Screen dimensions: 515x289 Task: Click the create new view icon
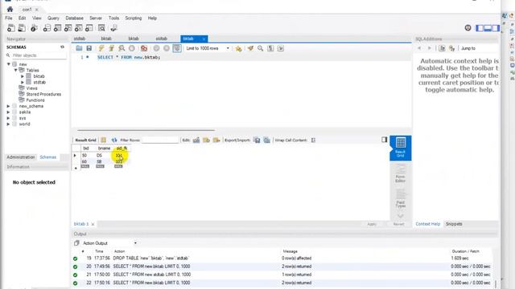point(68,28)
